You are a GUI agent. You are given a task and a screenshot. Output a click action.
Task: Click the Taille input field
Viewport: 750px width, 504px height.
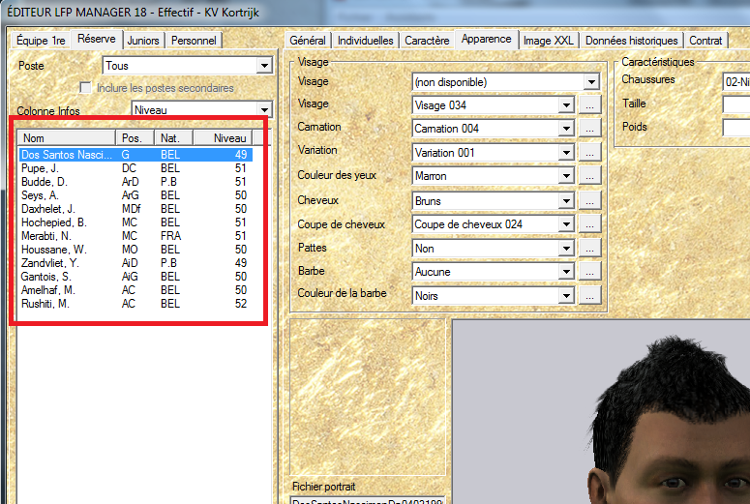pos(736,104)
